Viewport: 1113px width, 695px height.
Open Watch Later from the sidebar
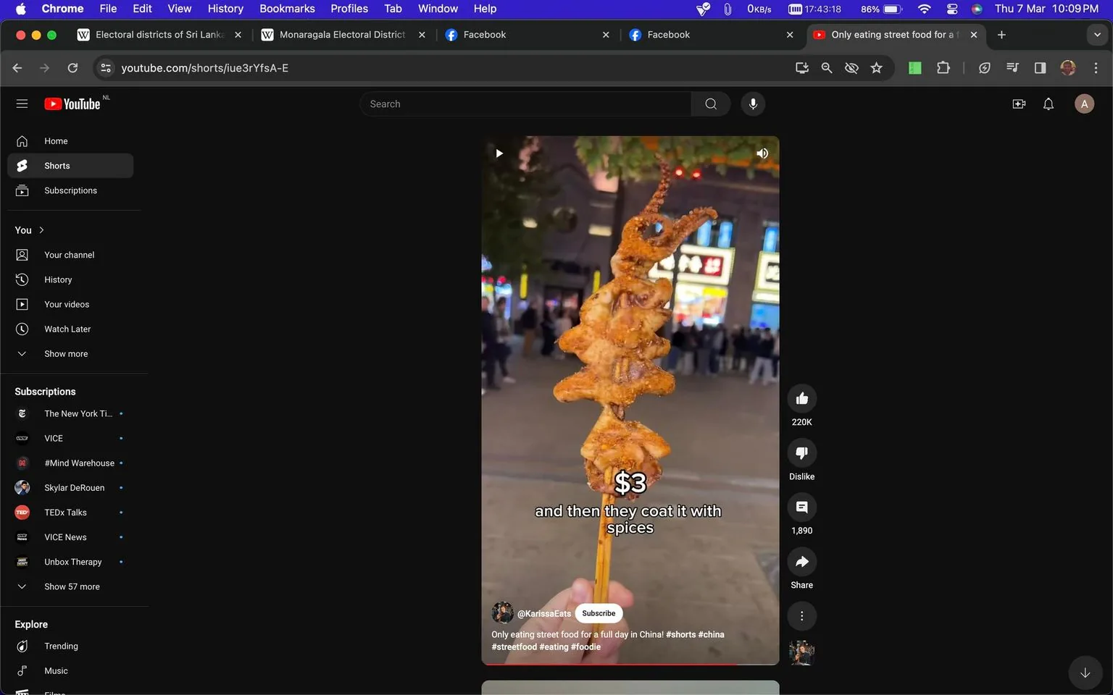coord(67,329)
